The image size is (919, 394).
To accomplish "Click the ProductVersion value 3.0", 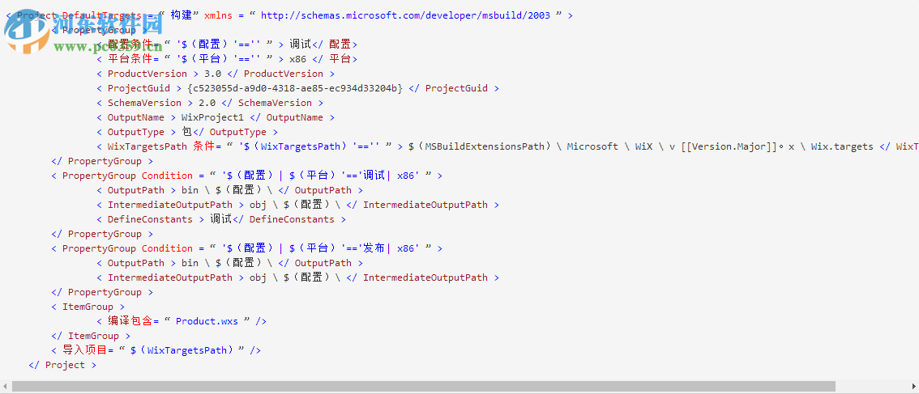I will (x=213, y=74).
